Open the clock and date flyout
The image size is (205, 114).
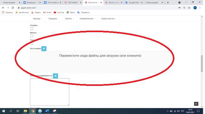point(190,111)
